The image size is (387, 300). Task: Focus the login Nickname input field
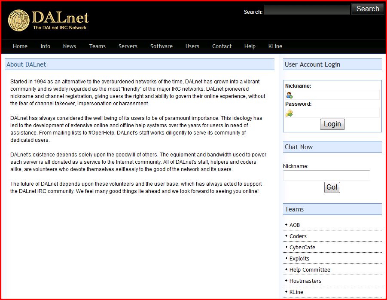coord(332,95)
